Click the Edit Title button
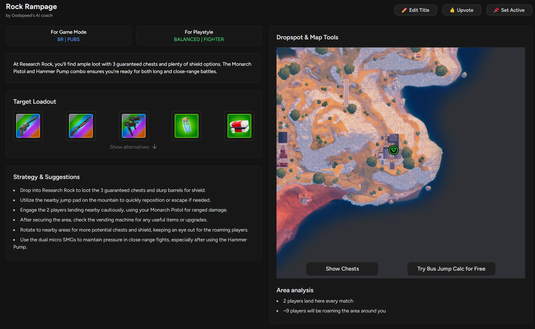The width and height of the screenshot is (535, 329). (416, 10)
